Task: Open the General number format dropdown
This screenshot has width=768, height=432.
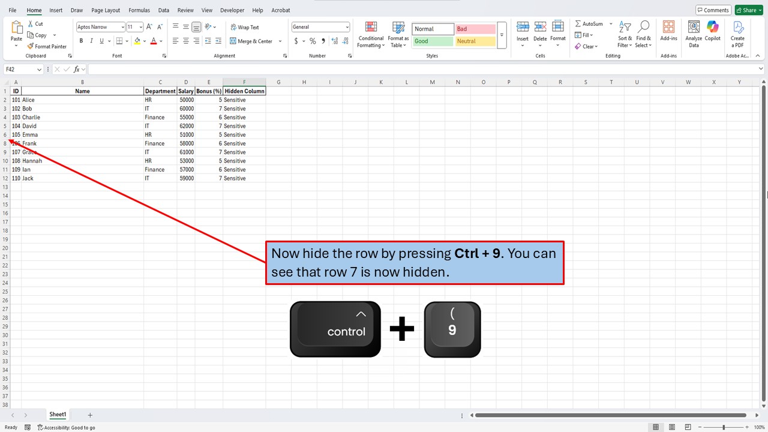Action: (x=348, y=26)
